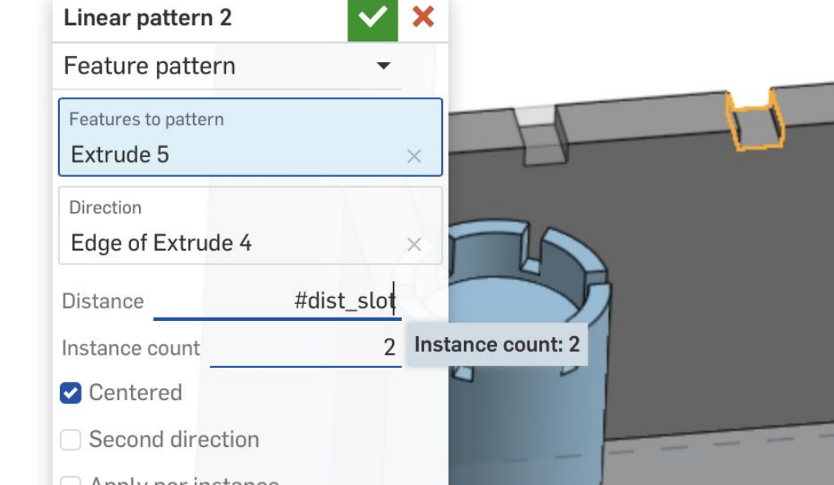The width and height of the screenshot is (834, 485).
Task: Click the Linear pattern 2 dialog title
Action: pos(148,18)
